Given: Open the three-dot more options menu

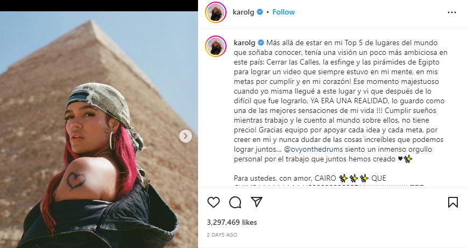Looking at the screenshot, I should point(452,12).
